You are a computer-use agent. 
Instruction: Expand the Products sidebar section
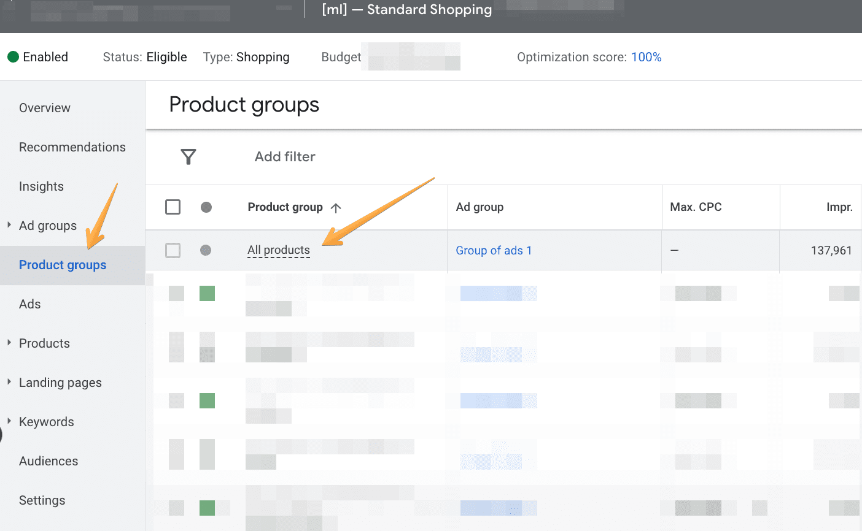coord(9,343)
